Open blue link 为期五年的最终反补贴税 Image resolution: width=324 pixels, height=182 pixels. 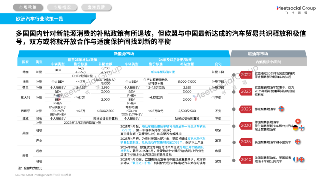tap(162, 149)
